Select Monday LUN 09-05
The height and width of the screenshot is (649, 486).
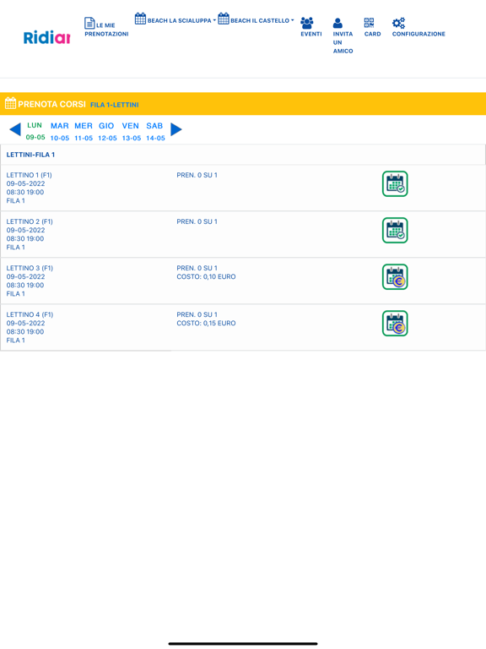[x=35, y=131]
